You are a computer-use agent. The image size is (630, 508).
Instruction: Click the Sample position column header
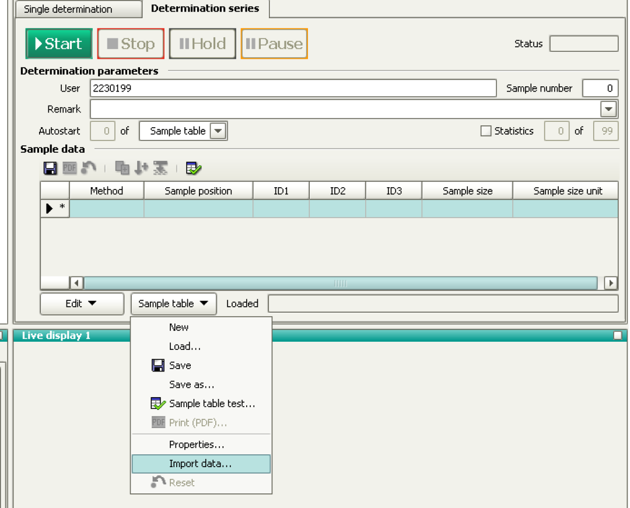point(198,191)
